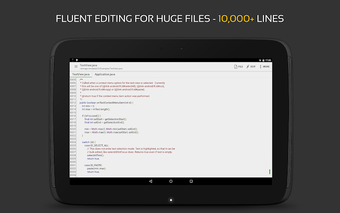Grab the green scroll thumb on right edge
Screen dimensions: 340x213
(270, 172)
